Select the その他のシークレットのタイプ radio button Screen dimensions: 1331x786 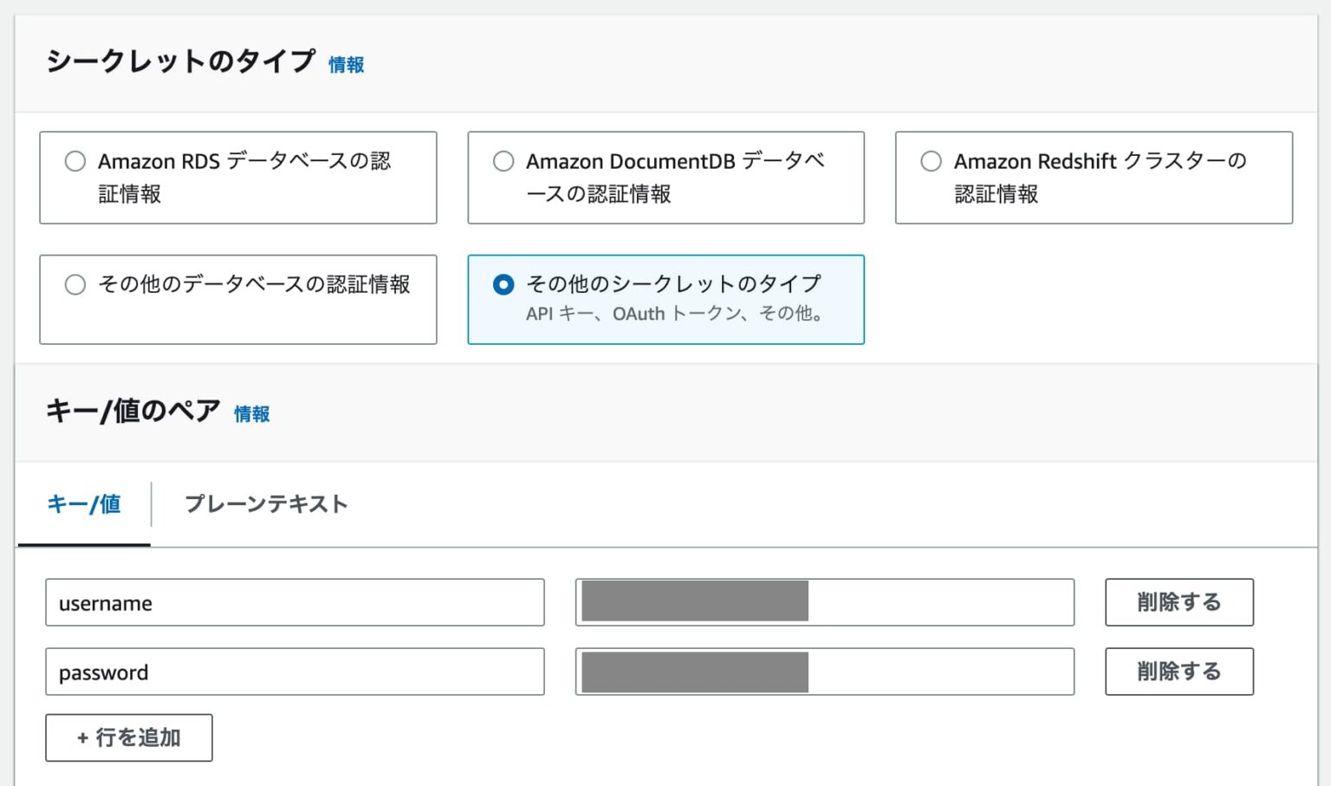[x=503, y=284]
